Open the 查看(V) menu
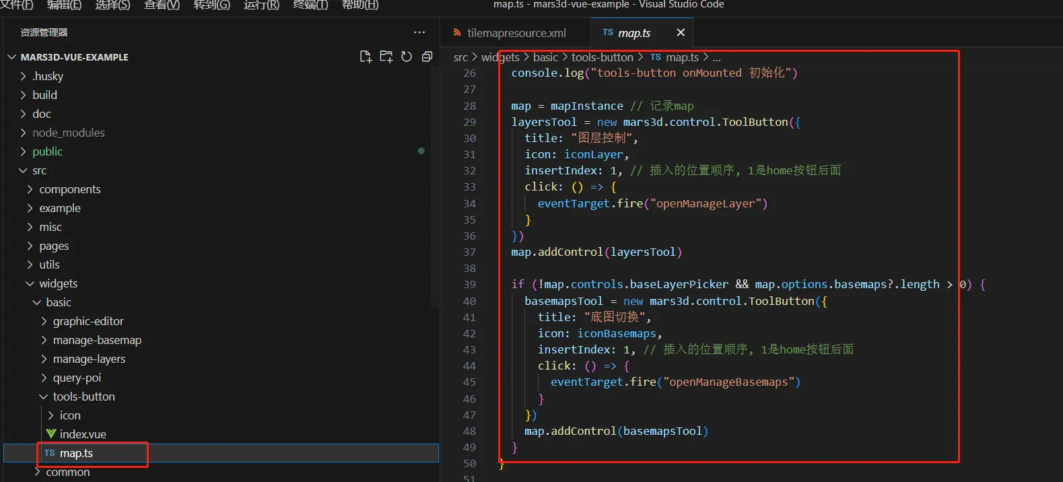 162,5
